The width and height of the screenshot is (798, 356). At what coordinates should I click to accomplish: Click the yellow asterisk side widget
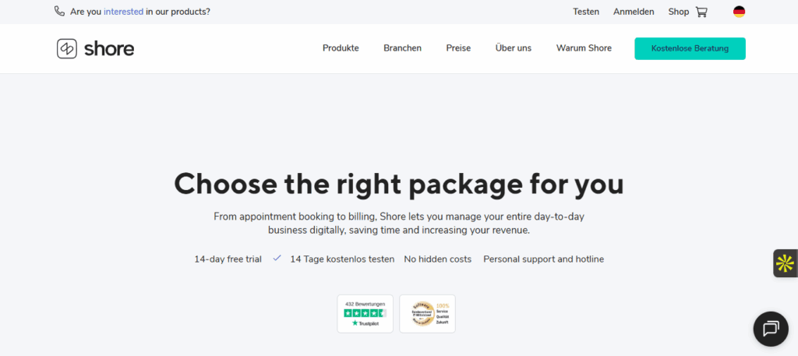pyautogui.click(x=785, y=263)
